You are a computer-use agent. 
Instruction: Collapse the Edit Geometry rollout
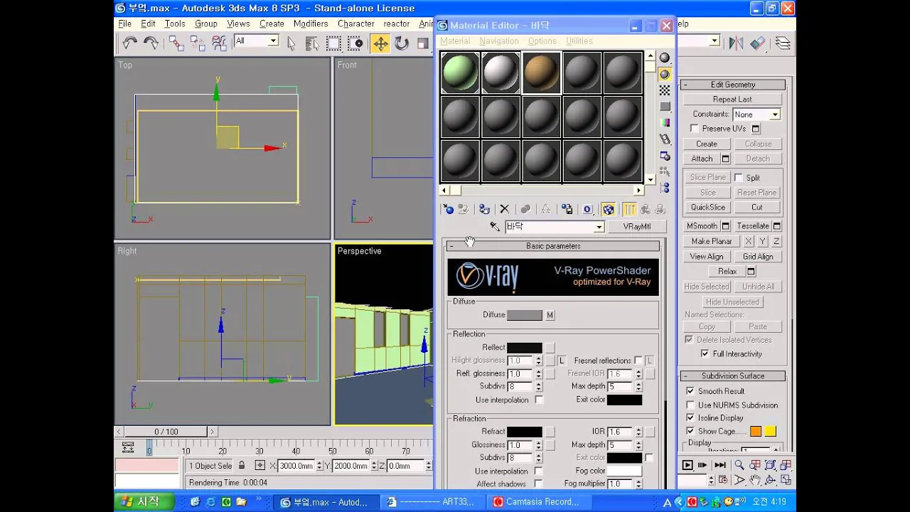733,85
